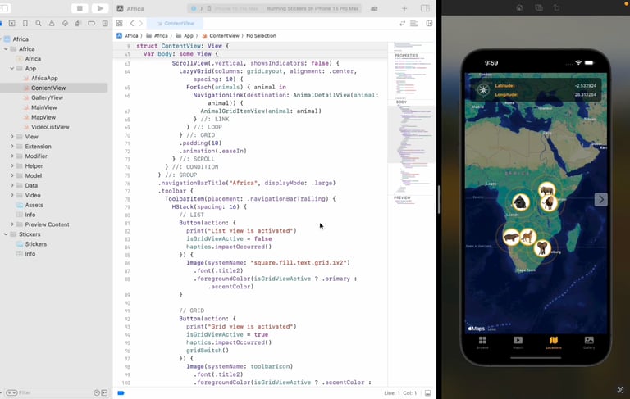
Task: Go back in editor history
Action: click(x=132, y=23)
